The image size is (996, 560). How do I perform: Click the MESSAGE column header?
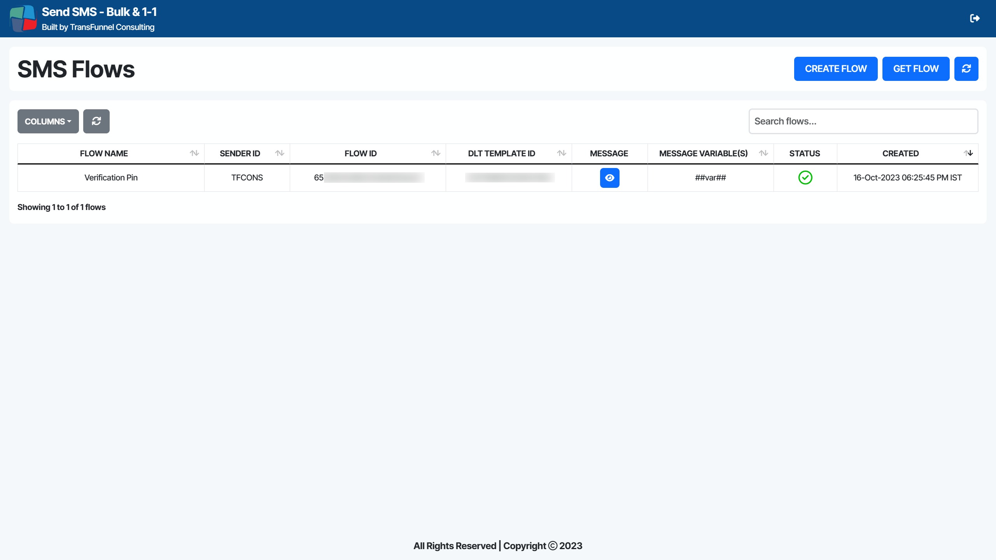tap(609, 153)
